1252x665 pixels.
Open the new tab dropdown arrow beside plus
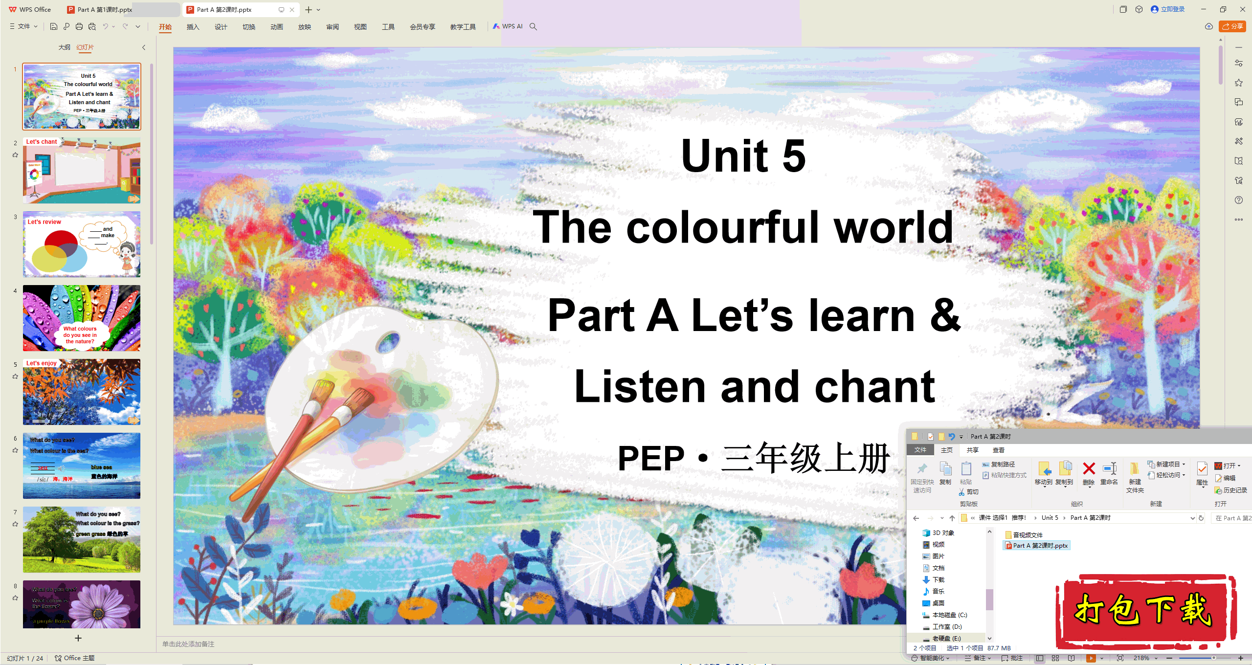(319, 10)
